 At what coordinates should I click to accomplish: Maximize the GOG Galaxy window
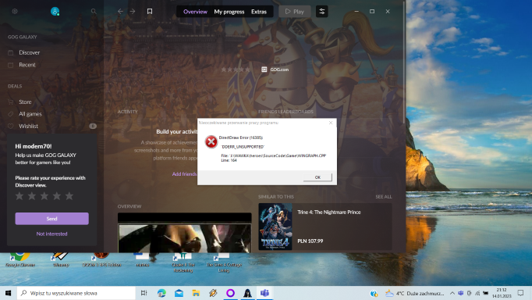pyautogui.click(x=372, y=11)
